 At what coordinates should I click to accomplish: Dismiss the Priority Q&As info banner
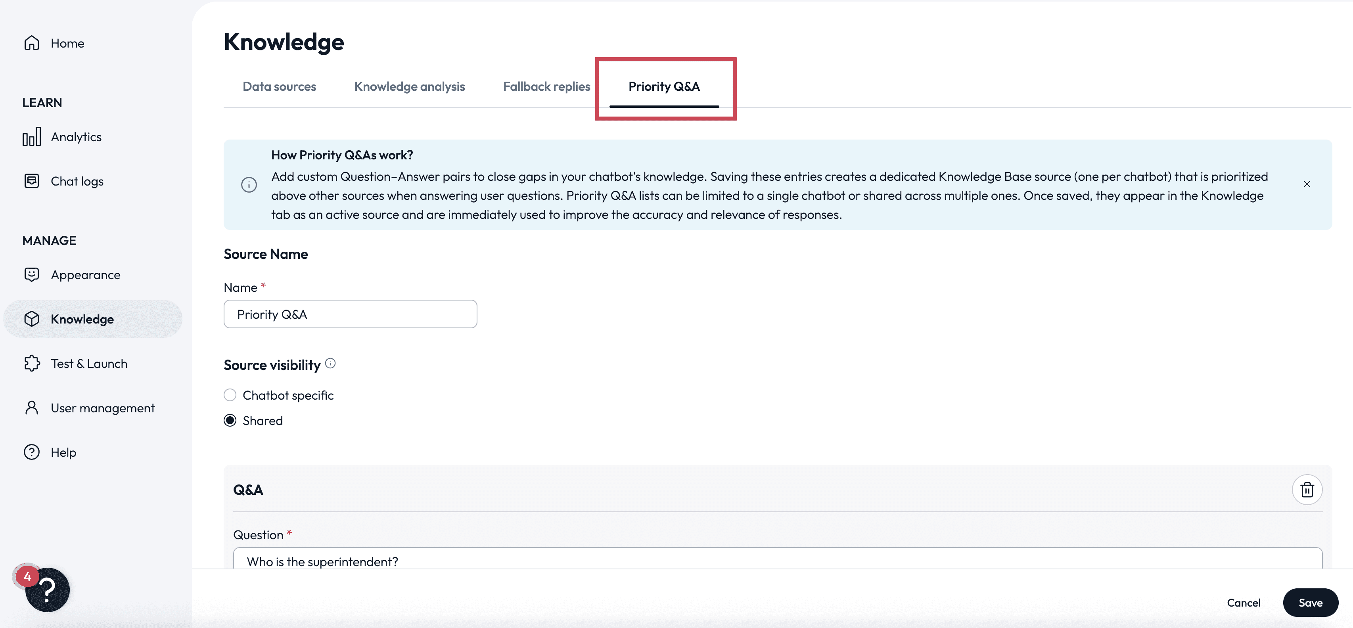click(x=1307, y=184)
